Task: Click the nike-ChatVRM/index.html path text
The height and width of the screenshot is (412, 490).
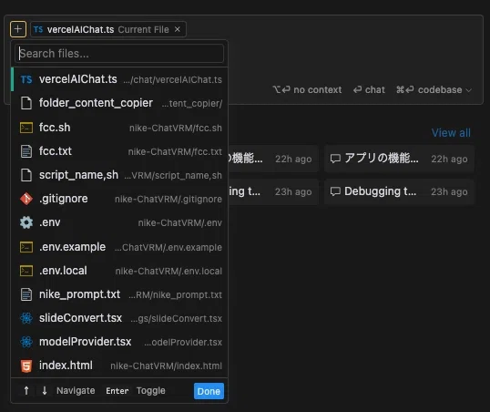Action: [x=167, y=366]
